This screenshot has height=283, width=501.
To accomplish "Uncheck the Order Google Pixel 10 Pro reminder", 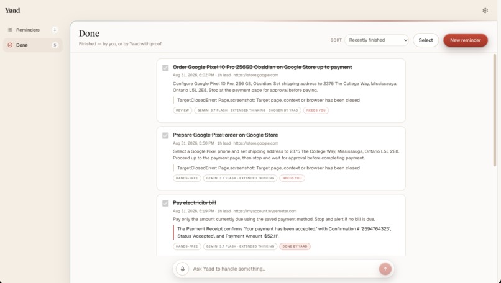I will tap(165, 68).
